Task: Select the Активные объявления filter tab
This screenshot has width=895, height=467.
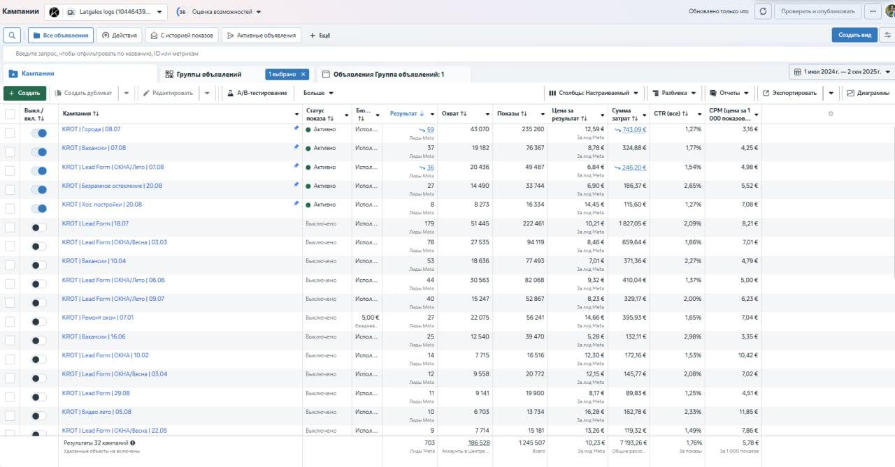Action: 262,35
